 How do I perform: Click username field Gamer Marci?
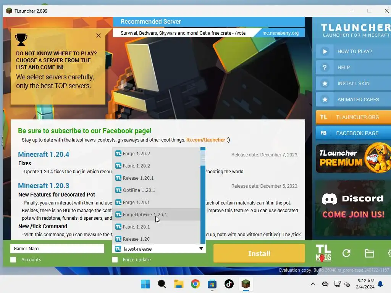pyautogui.click(x=57, y=249)
